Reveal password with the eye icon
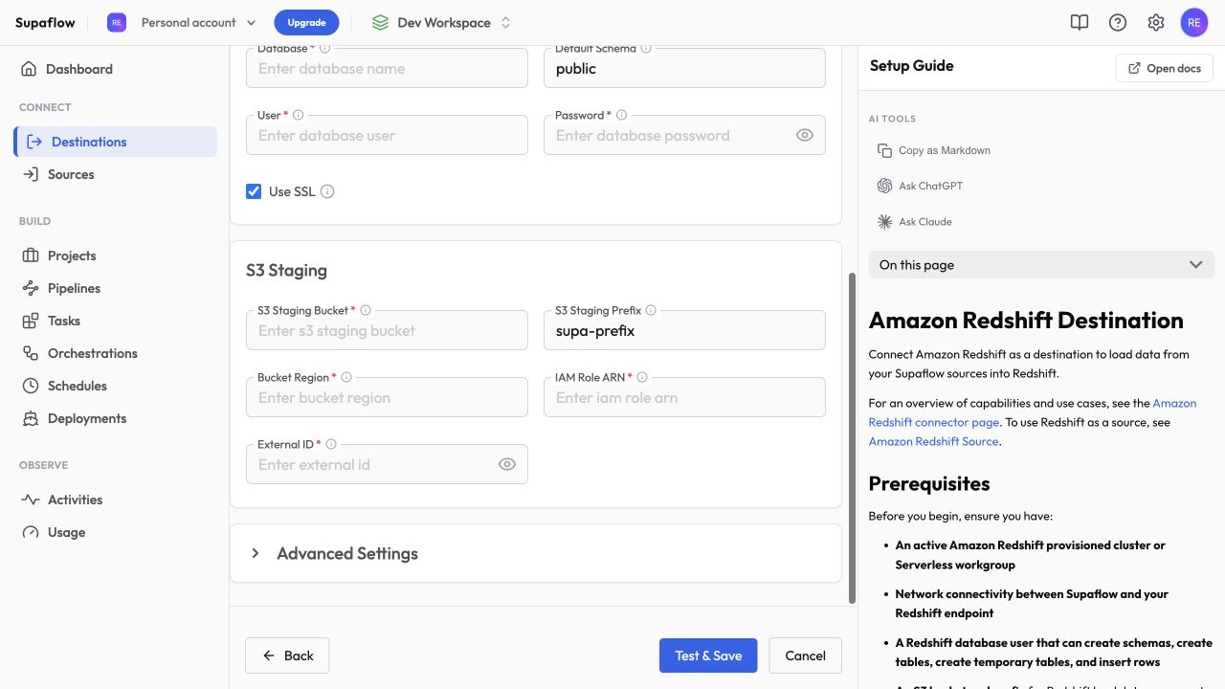1225x689 pixels. coord(805,135)
